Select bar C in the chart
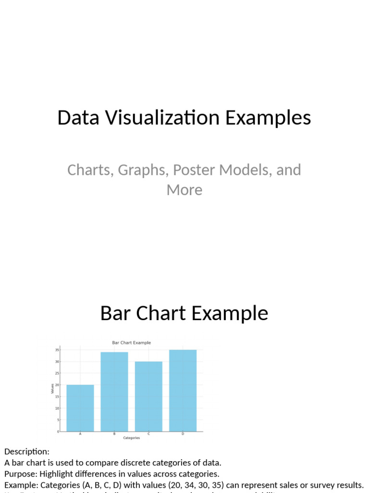This screenshot has width=369, height=493. [149, 396]
